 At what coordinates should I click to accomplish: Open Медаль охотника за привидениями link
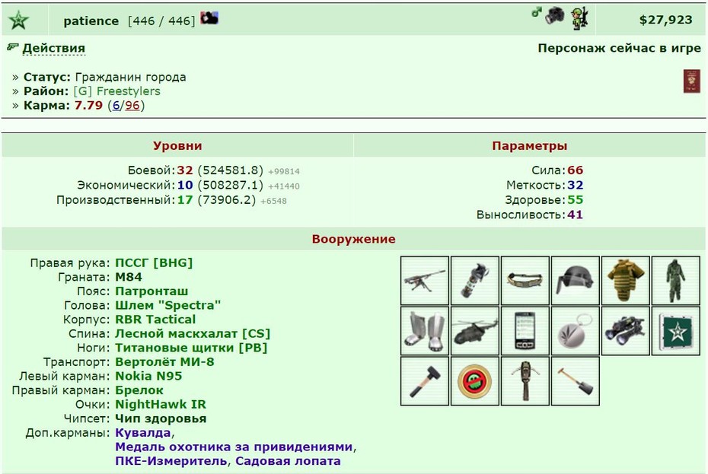(234, 447)
